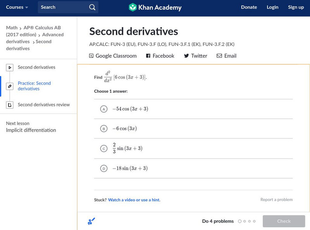
Task: Click the video play icon beside Second derivatives
Action: coord(10,68)
